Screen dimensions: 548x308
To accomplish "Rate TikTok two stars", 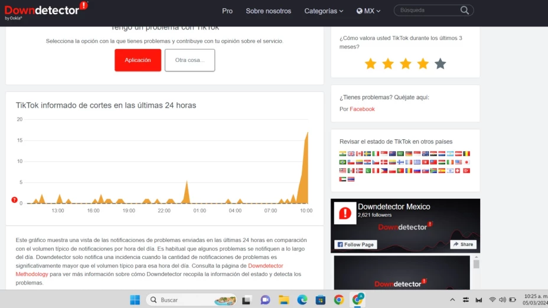I will (388, 64).
